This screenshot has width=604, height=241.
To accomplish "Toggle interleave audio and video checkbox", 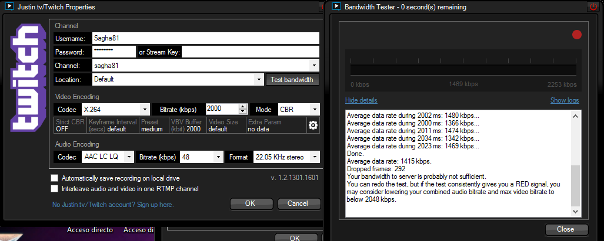I will (55, 189).
